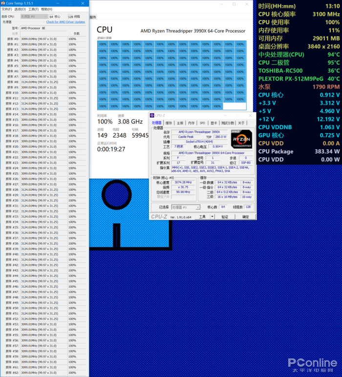Click the 2348 thread count in Task Manager

(x=120, y=135)
